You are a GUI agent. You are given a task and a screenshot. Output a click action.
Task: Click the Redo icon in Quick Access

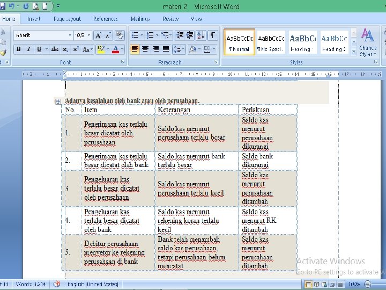coord(26,6)
